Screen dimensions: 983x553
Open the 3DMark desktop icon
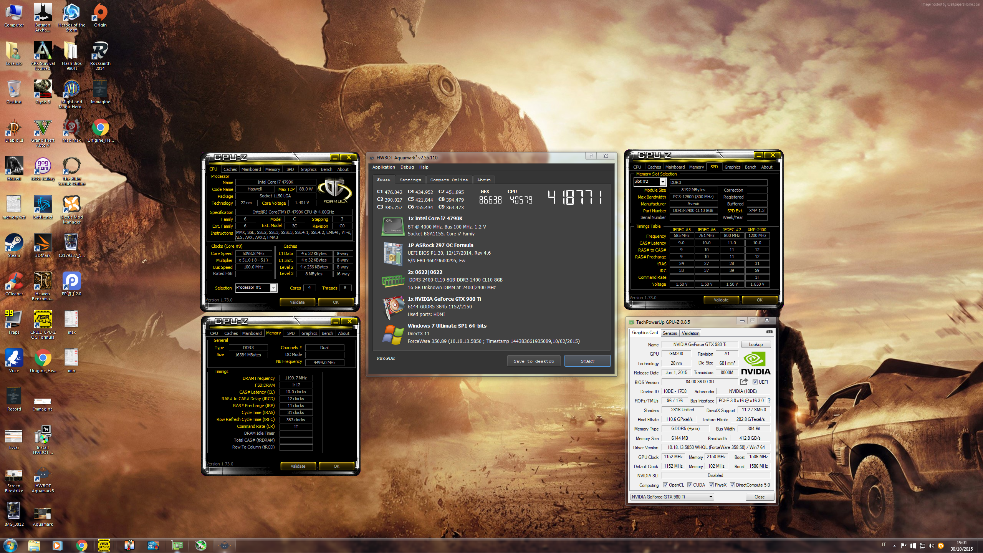pyautogui.click(x=43, y=246)
